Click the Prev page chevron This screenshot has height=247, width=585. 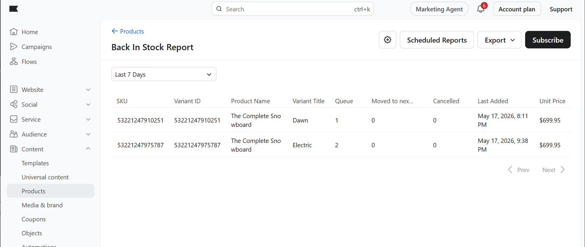coord(510,169)
